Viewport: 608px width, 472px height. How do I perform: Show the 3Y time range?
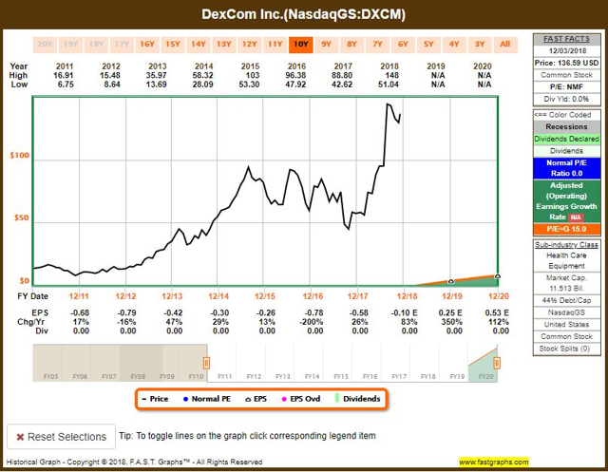click(x=480, y=45)
